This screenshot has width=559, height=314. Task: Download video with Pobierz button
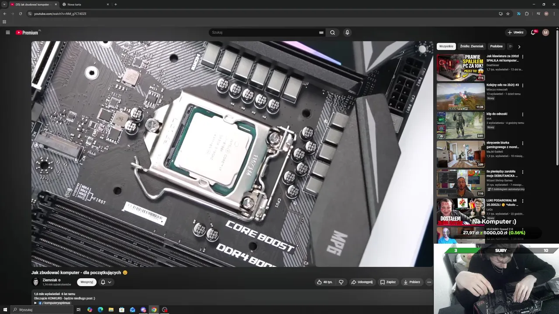(x=412, y=282)
